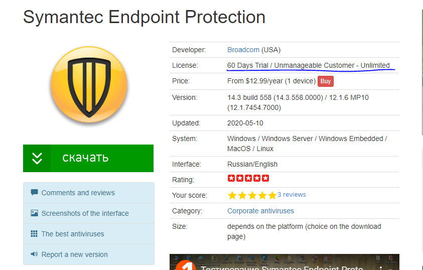Follow the Corporate antiviruses category link
The image size is (423, 270).
(x=260, y=211)
